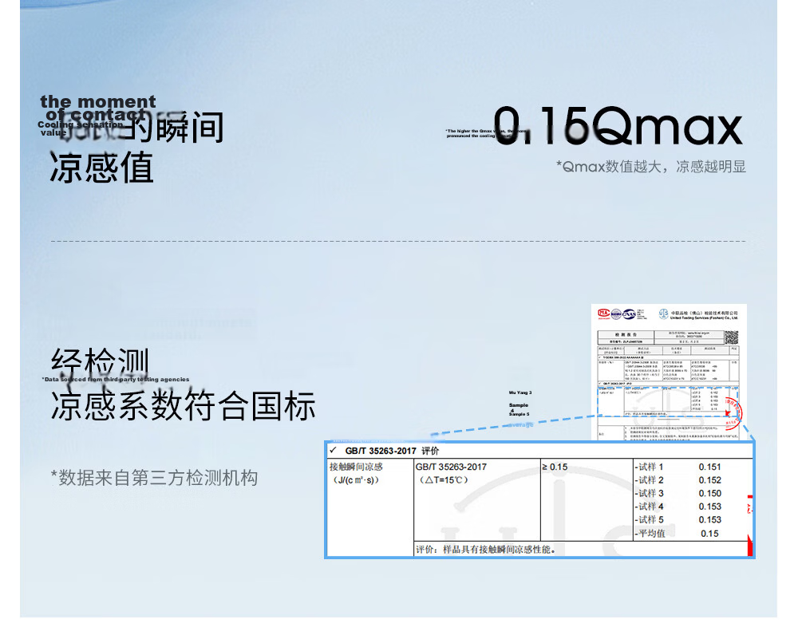This screenshot has width=798, height=627.
Task: Click the red CMA certification logo
Action: (604, 313)
